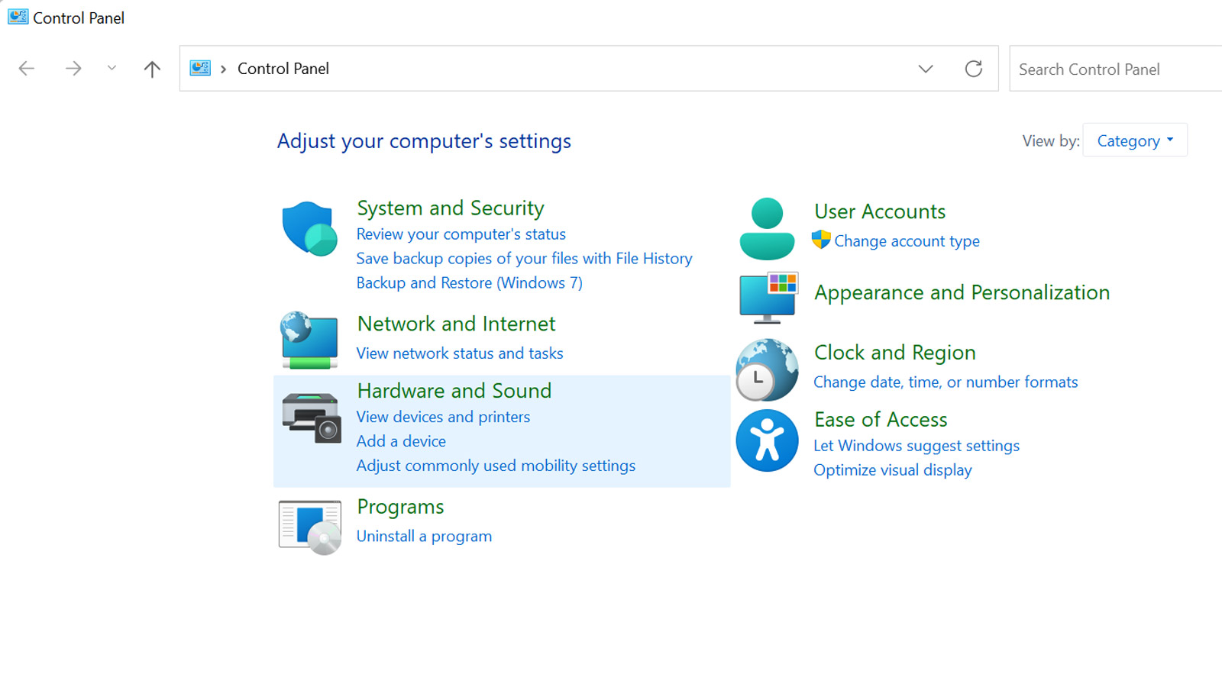Expand the address bar history dropdown
1222x687 pixels.
tap(926, 69)
